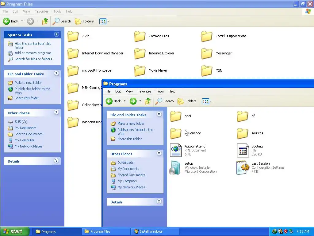Select the Windows Media folder icon
Viewport: 314px width, 236px height.
pyautogui.click(x=73, y=122)
